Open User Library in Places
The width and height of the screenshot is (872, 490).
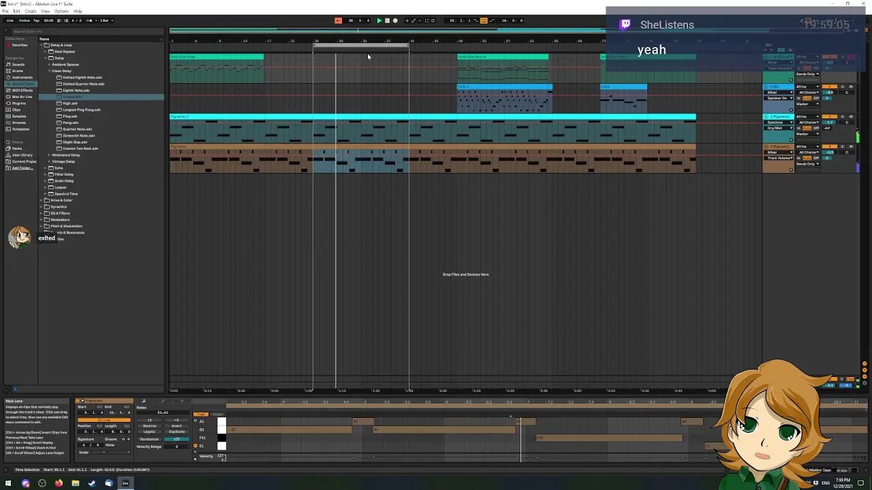22,154
